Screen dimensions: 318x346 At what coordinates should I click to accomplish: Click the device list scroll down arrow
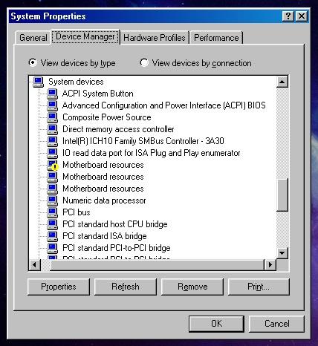tap(282, 253)
